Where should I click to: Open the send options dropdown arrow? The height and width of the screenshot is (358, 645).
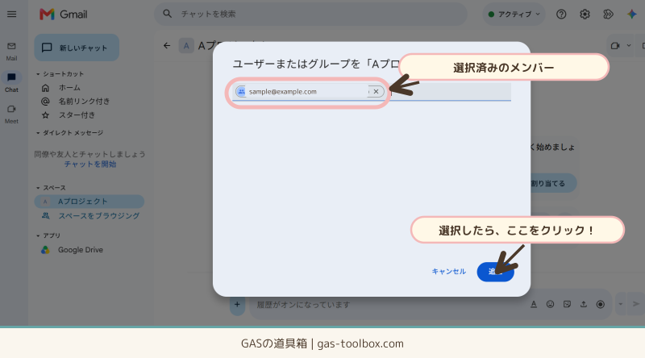(620, 305)
